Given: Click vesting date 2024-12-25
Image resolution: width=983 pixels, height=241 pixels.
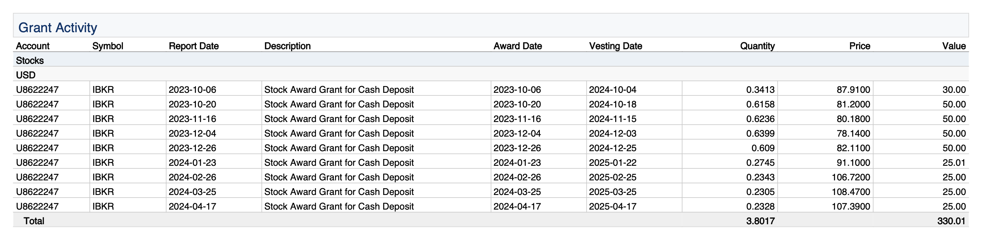Looking at the screenshot, I should (x=613, y=148).
